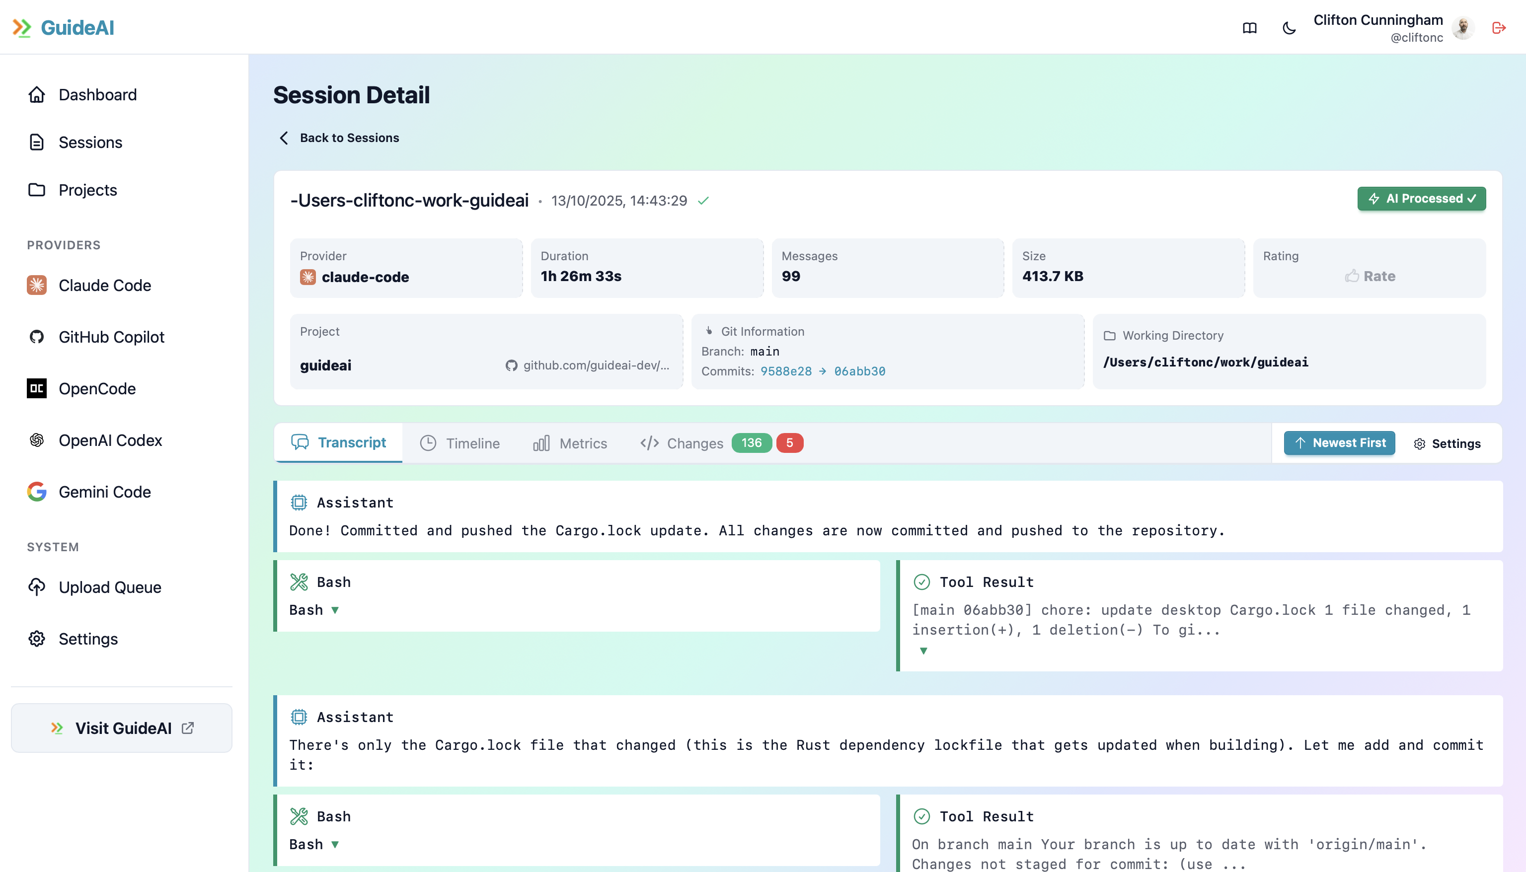This screenshot has height=872, width=1526.
Task: Toggle dark mode moon icon
Action: (x=1289, y=28)
